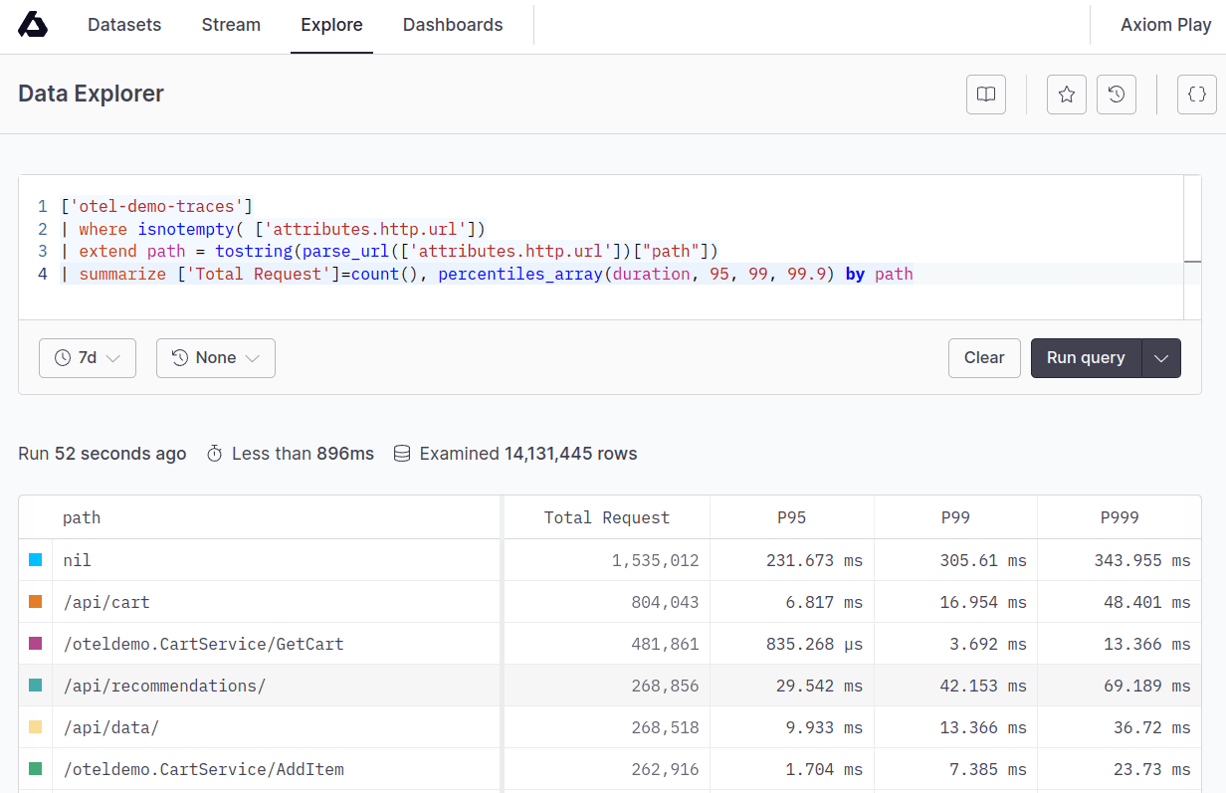
Task: Click the P99 column header
Action: [955, 517]
